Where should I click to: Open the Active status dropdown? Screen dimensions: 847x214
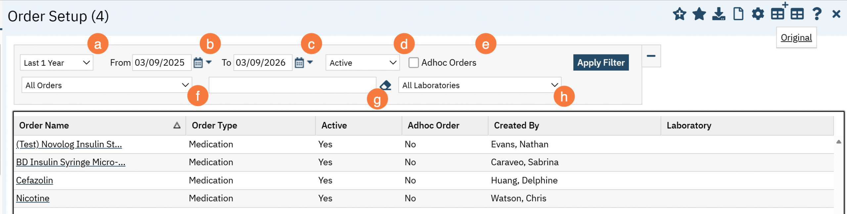pos(363,63)
